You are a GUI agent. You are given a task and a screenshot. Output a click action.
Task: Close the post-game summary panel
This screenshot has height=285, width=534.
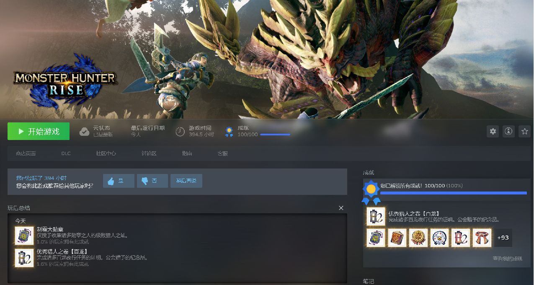click(341, 208)
